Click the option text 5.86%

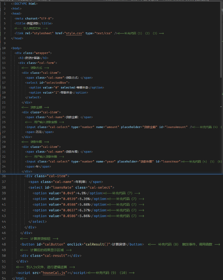tap(84, 216)
